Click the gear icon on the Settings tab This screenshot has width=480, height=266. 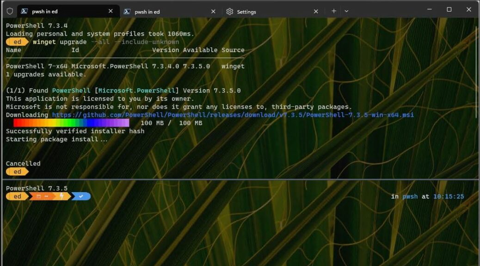point(230,11)
